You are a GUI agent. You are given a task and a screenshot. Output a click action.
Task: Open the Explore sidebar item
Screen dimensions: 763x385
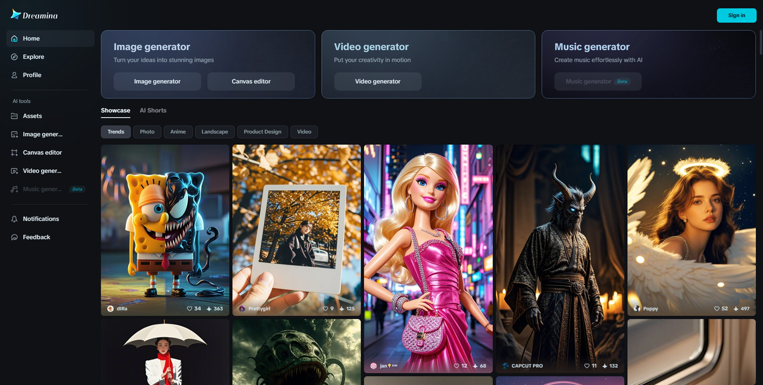pyautogui.click(x=50, y=57)
